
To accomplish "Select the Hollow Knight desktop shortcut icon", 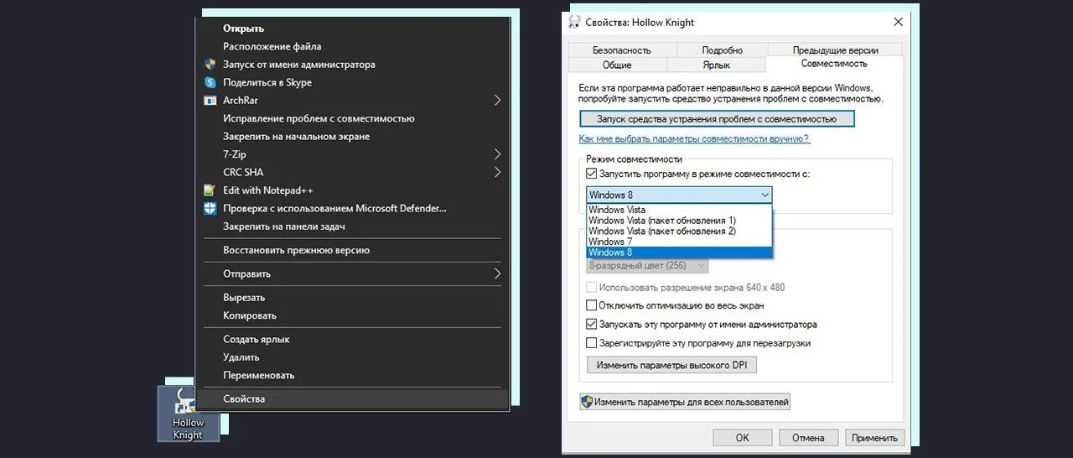I will 188,414.
